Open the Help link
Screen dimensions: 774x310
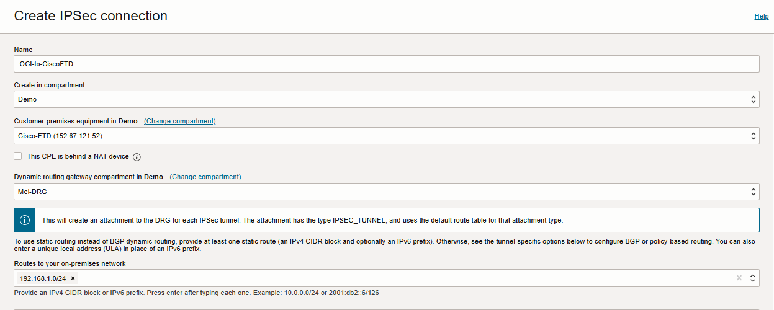(761, 16)
